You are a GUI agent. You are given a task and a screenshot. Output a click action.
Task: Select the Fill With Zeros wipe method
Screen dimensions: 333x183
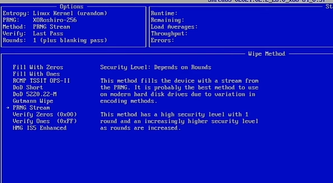point(38,67)
